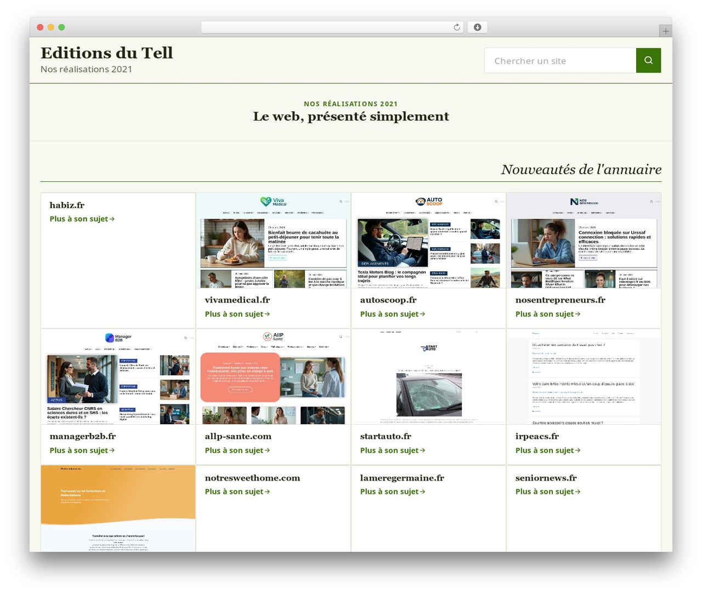The image size is (702, 594).
Task: Open the managerb2b.fr title link
Action: coord(83,436)
